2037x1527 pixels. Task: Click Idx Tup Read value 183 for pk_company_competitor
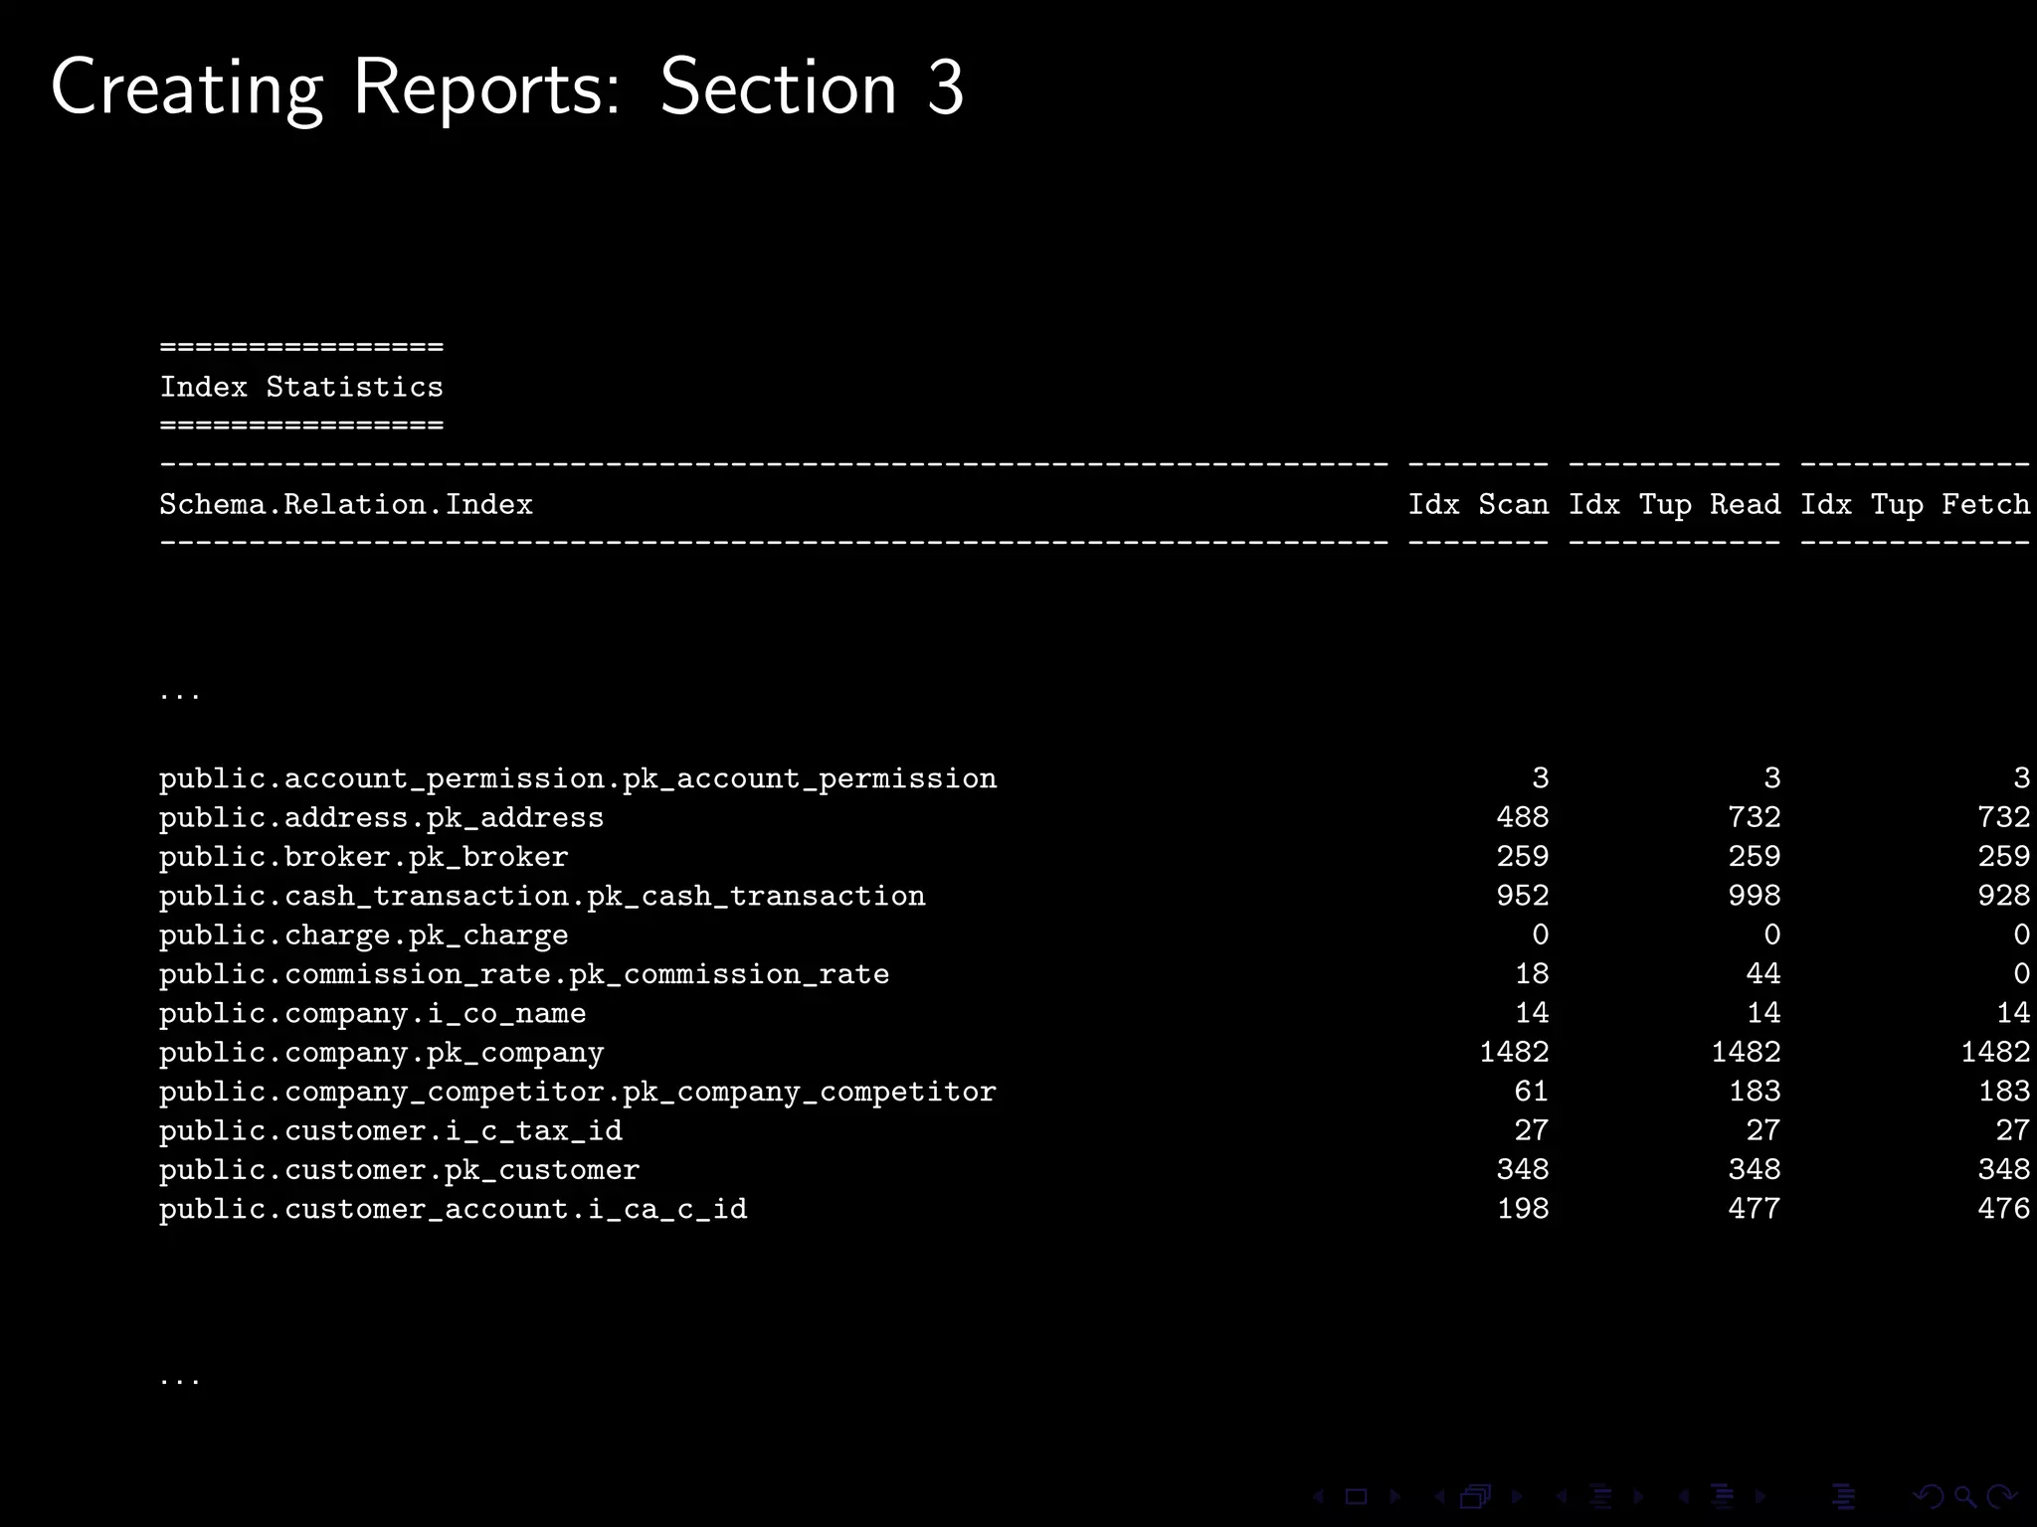click(1755, 1092)
